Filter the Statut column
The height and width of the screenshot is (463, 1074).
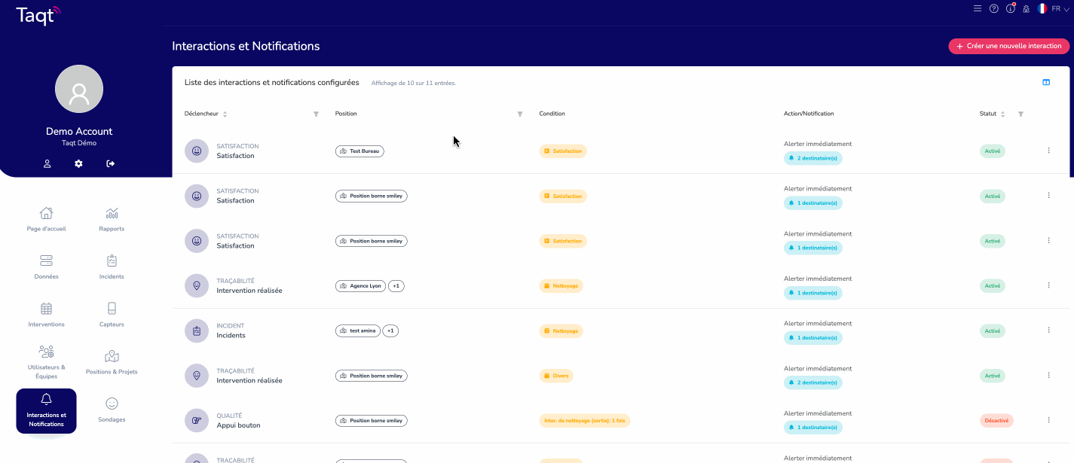(1020, 114)
